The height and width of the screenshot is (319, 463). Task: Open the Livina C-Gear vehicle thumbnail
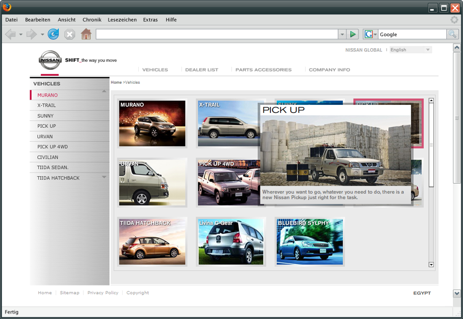[231, 242]
